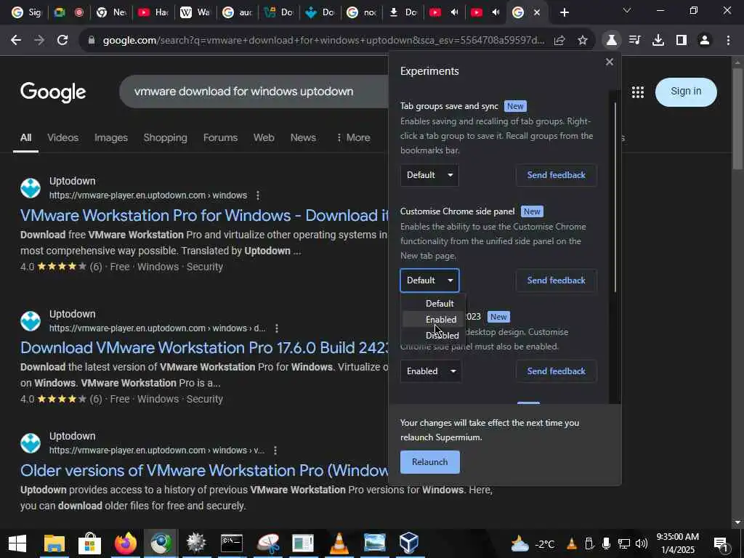This screenshot has width=744, height=558.
Task: Open the profile avatar menu
Action: point(705,41)
